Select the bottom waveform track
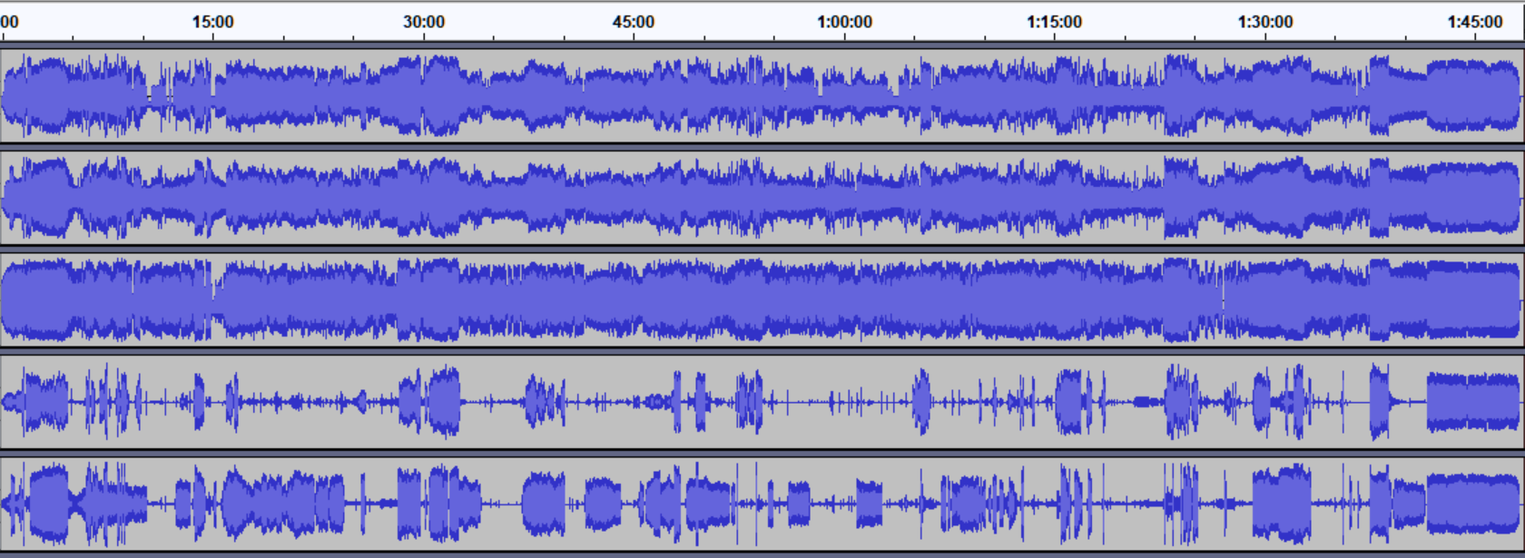Image resolution: width=1525 pixels, height=558 pixels. coord(761,504)
